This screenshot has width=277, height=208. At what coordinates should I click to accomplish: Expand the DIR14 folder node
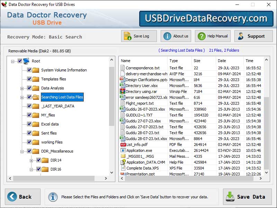pyautogui.click(x=31, y=160)
